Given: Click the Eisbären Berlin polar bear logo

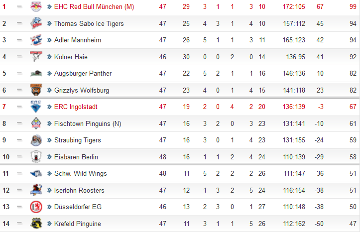Looking at the screenshot, I should [36, 156].
